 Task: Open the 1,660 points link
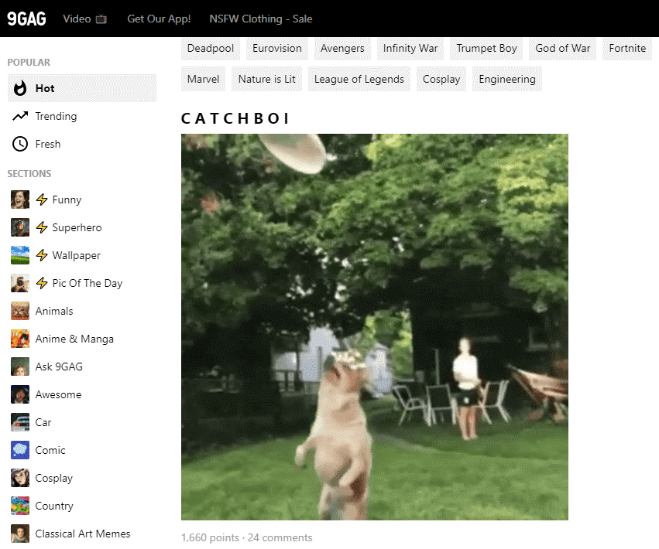coord(210,537)
